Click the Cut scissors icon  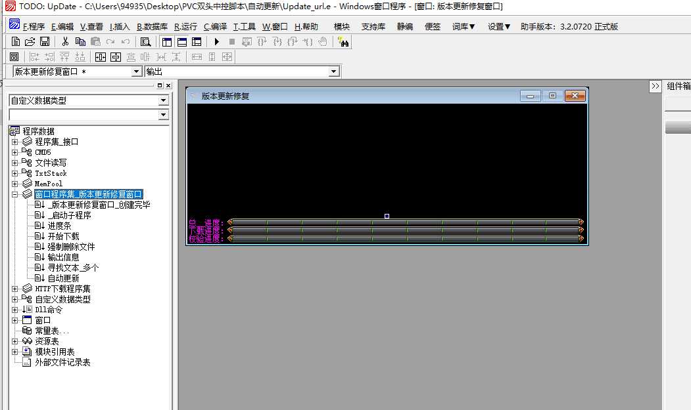coord(65,41)
